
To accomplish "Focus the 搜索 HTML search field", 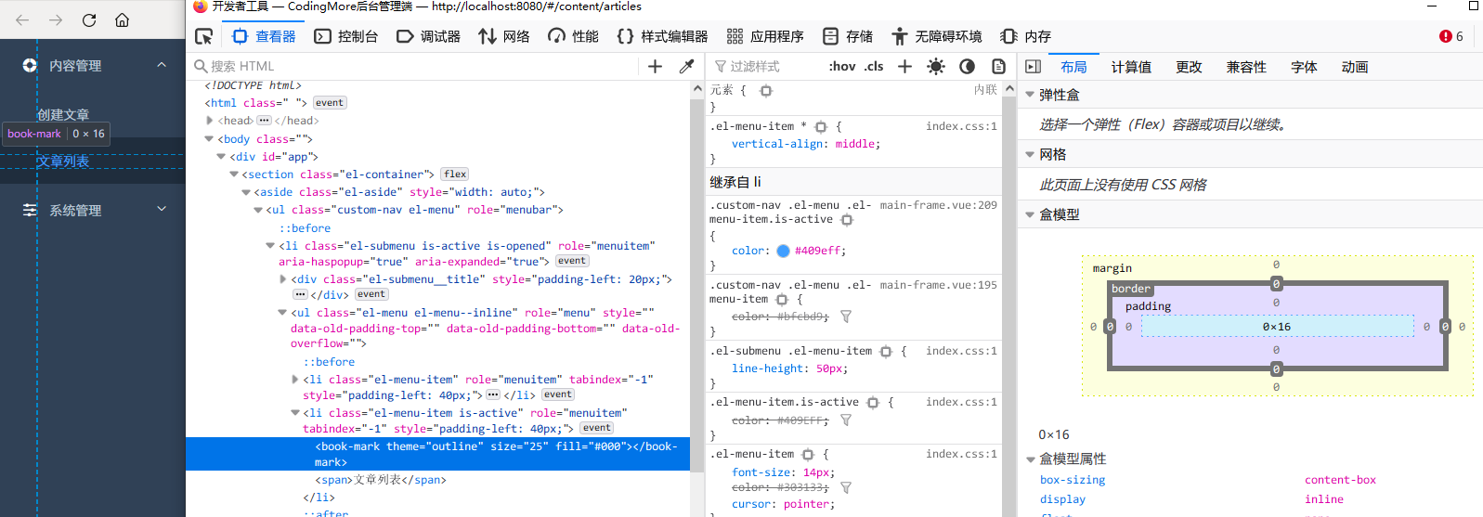I will (413, 66).
